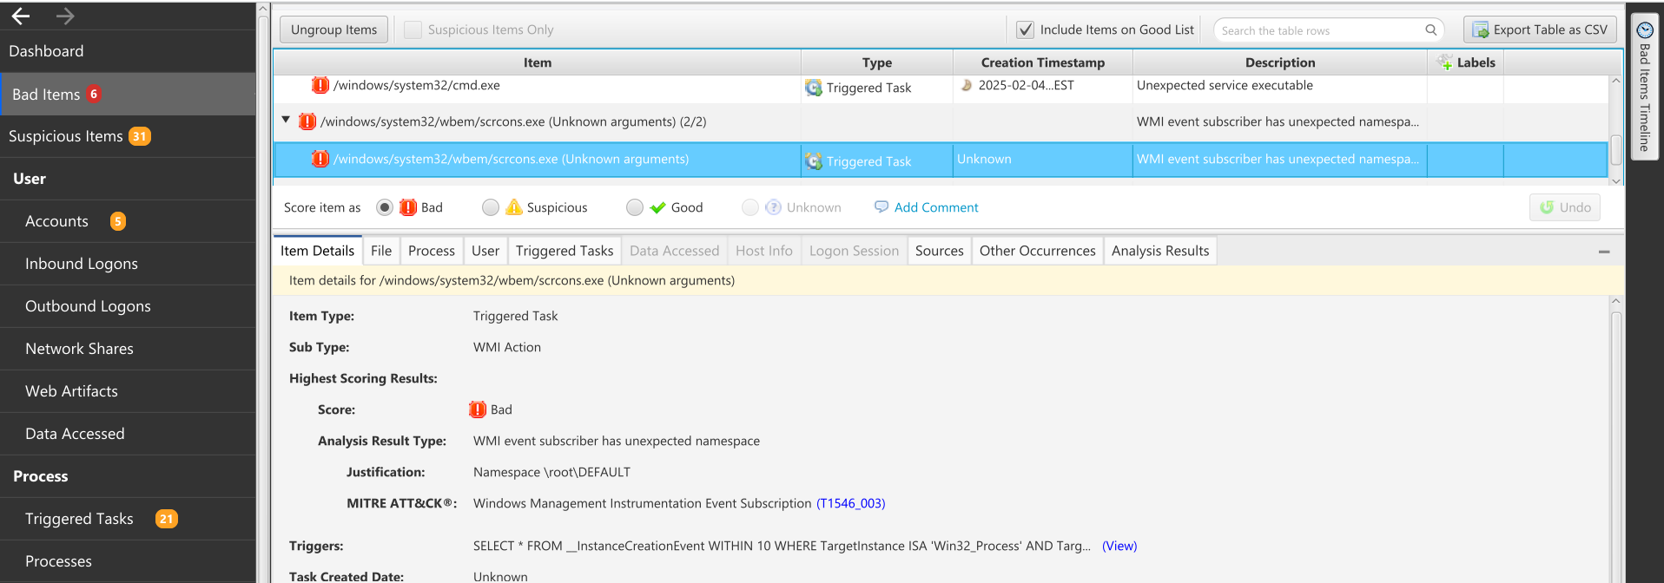Click the table vertical scrollbar thumb

coord(1616,150)
